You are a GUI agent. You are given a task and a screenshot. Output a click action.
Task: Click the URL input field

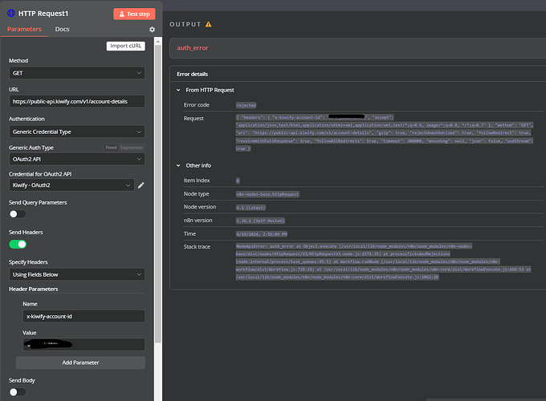tap(76, 102)
